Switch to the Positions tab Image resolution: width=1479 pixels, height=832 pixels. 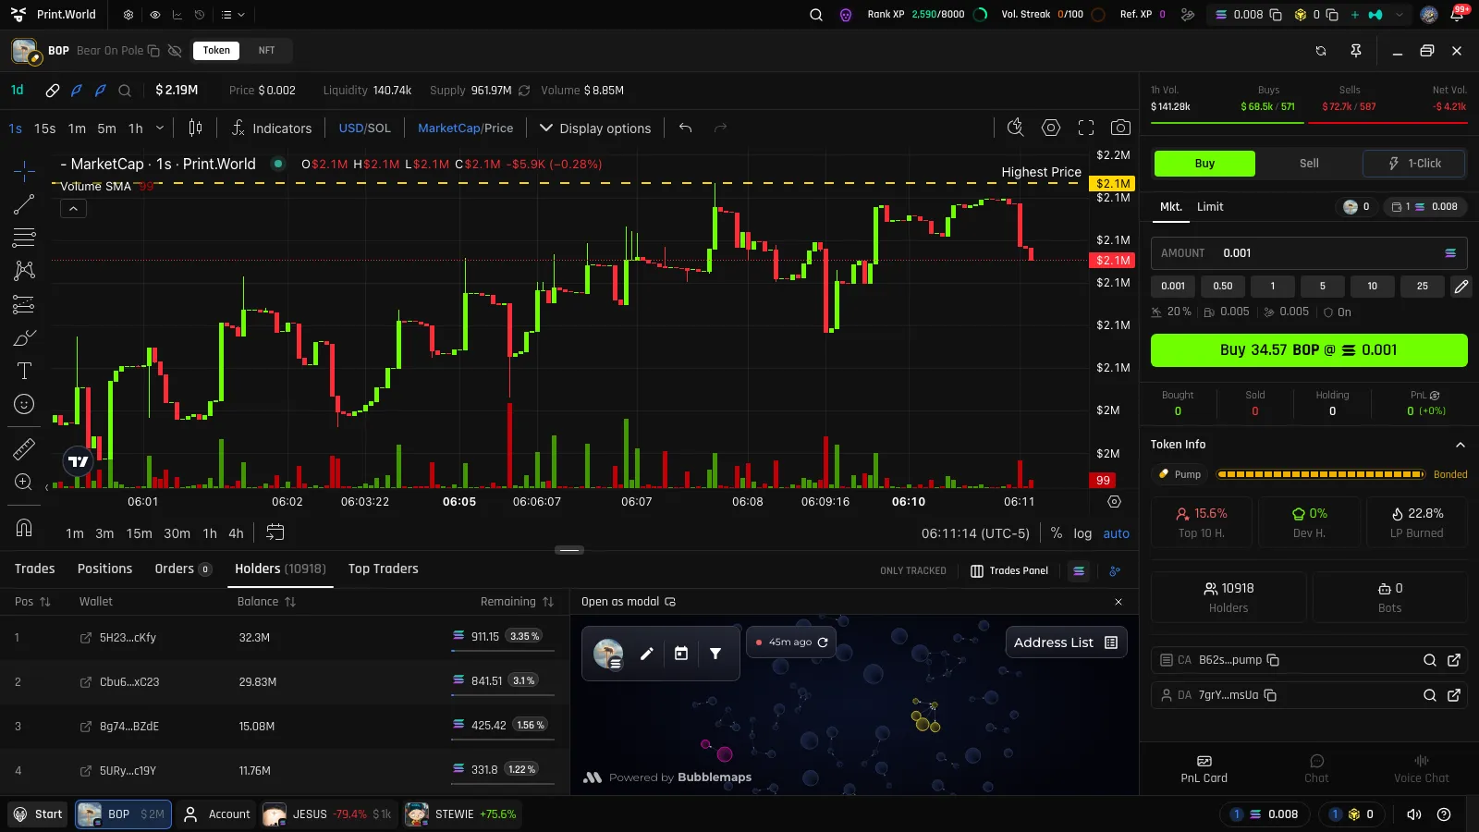pyautogui.click(x=104, y=569)
